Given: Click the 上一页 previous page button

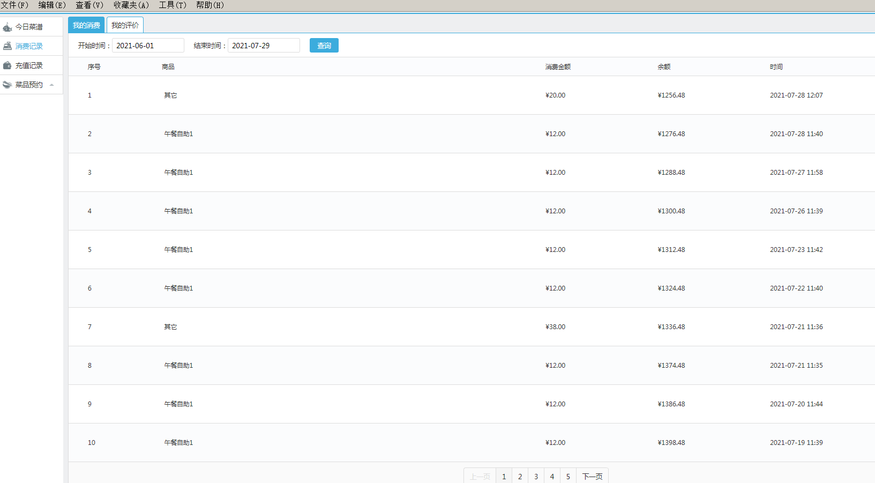Looking at the screenshot, I should coord(480,476).
